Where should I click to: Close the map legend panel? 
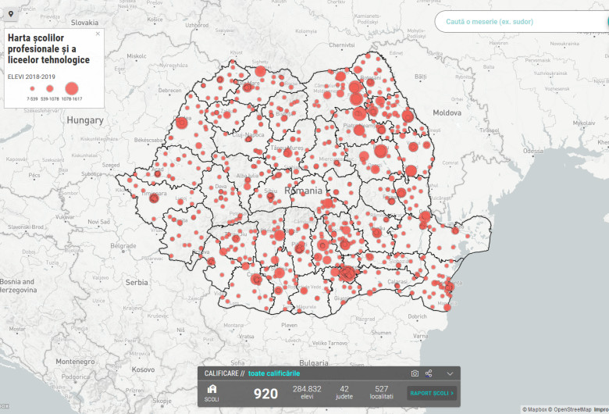[x=98, y=34]
